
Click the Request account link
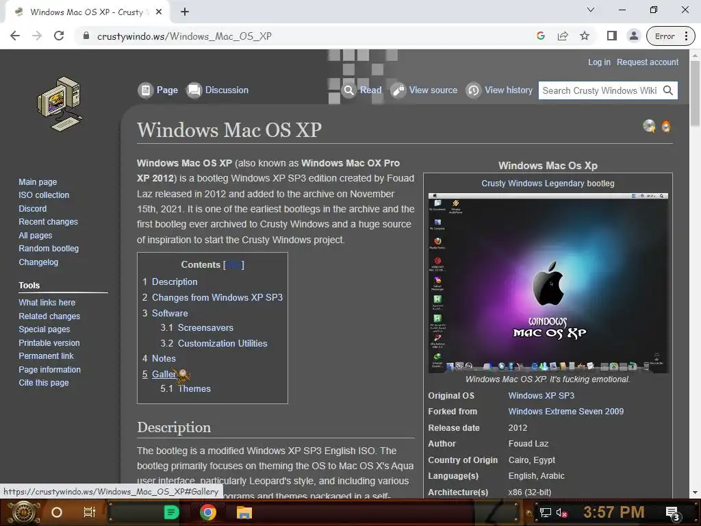click(x=648, y=62)
